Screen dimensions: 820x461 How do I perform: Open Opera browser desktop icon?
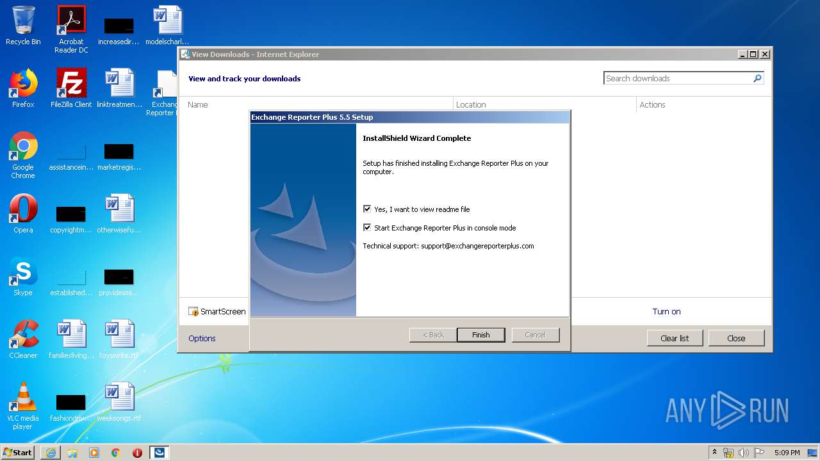click(x=23, y=214)
